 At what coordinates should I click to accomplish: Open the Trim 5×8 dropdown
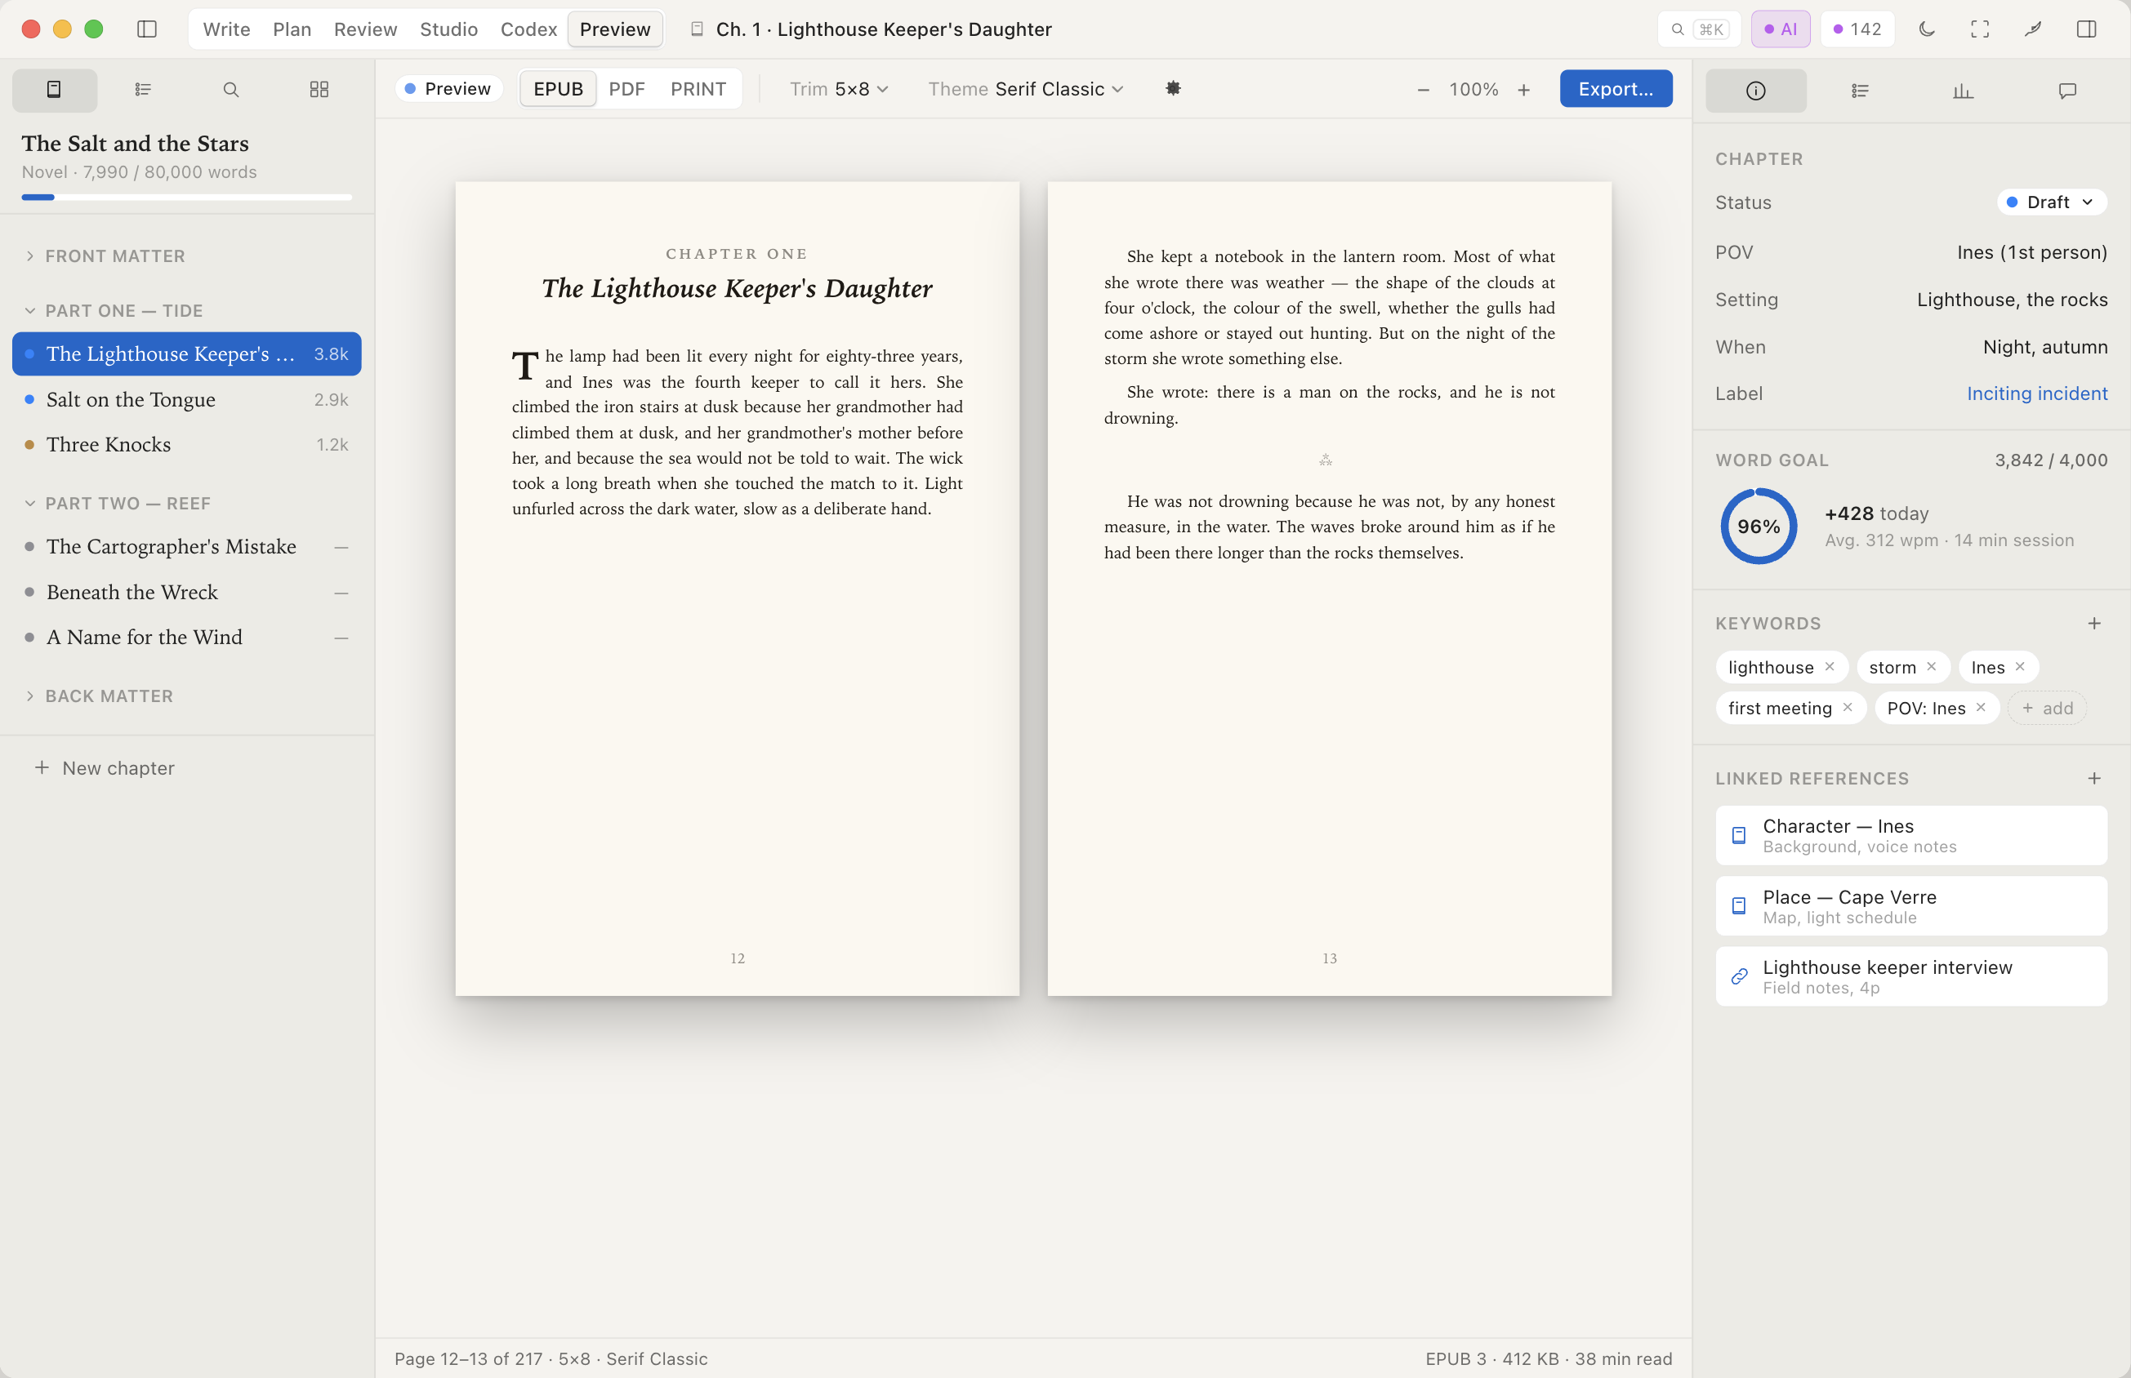point(840,89)
